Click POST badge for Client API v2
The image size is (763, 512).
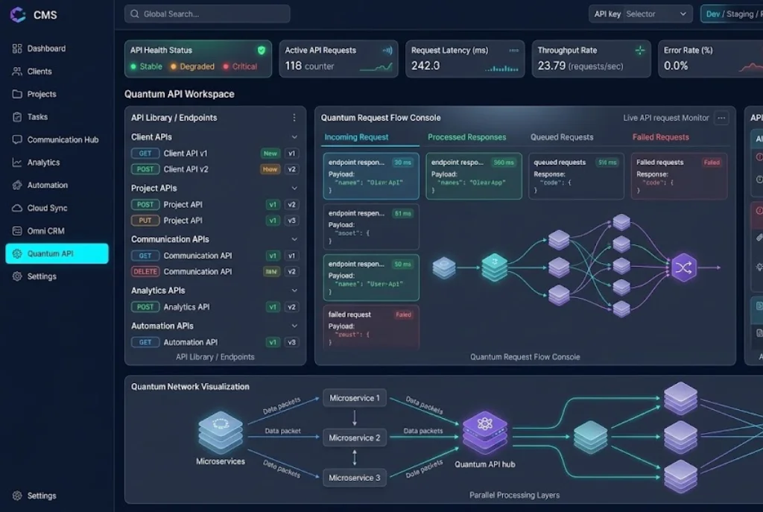(145, 169)
